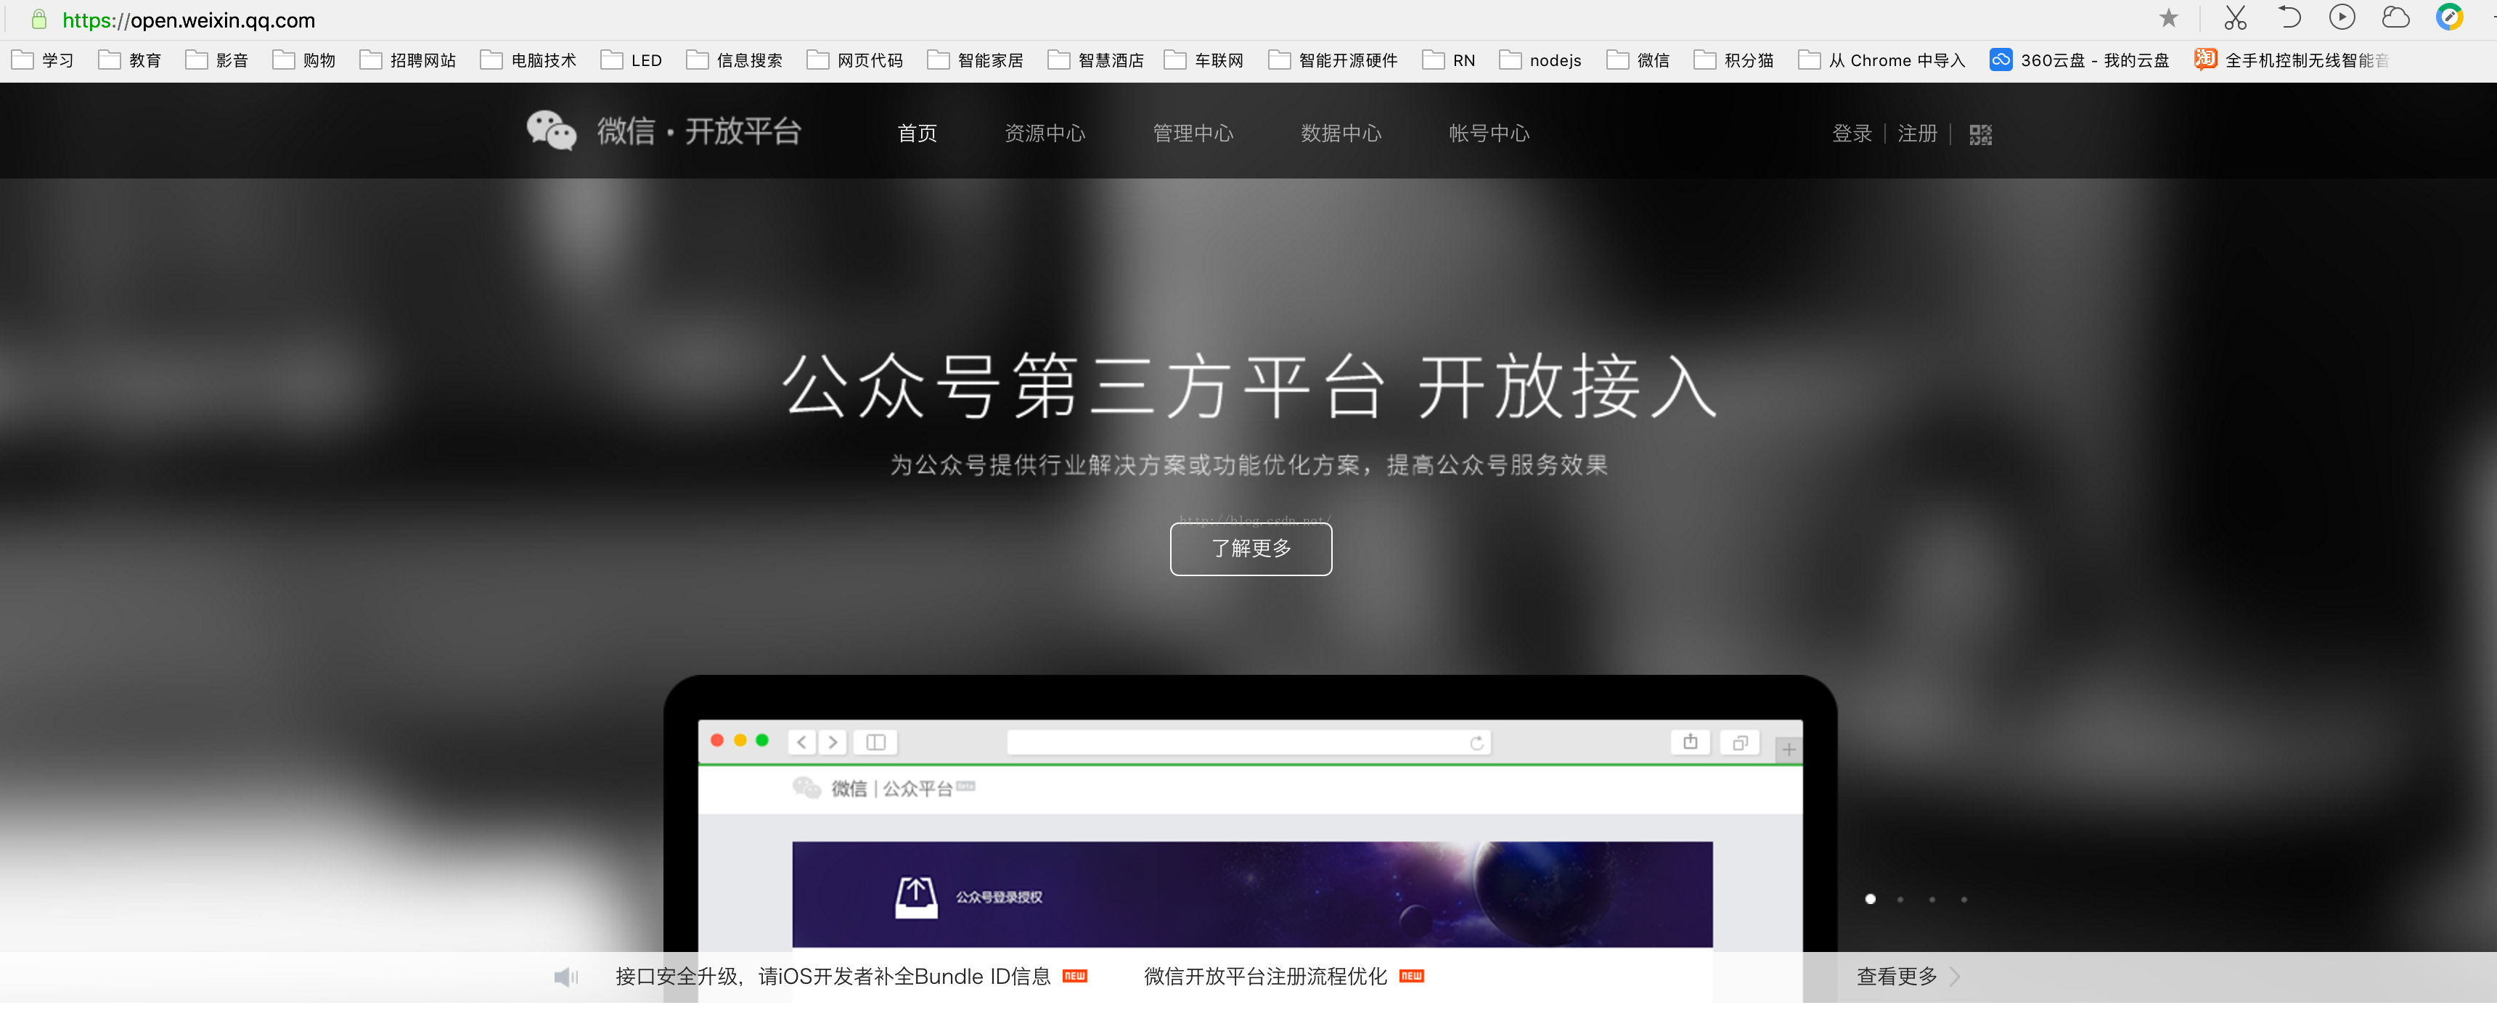
Task: Open the 从 Chrome 中导入 bookmark folder
Action: 1881,60
